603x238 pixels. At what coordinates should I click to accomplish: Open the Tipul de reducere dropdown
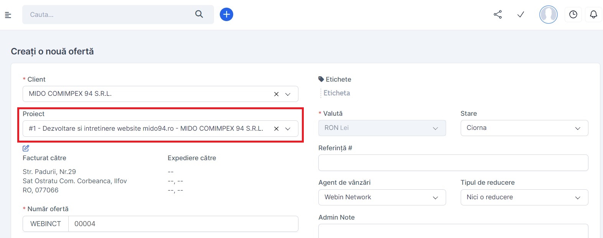(524, 197)
